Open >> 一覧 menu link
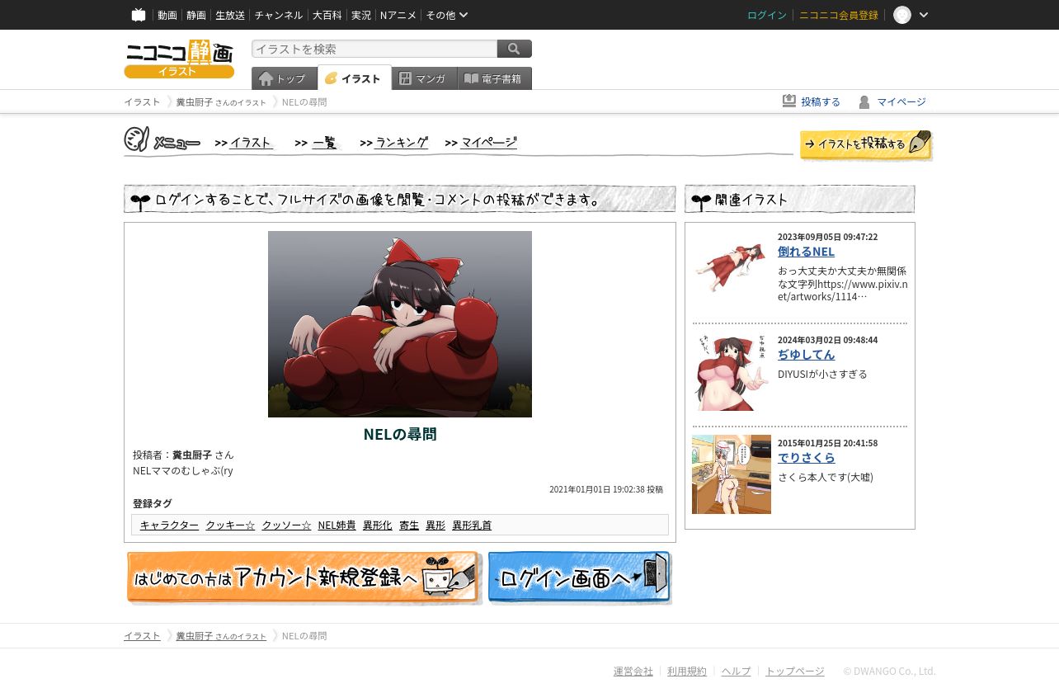The height and width of the screenshot is (693, 1059). point(317,143)
